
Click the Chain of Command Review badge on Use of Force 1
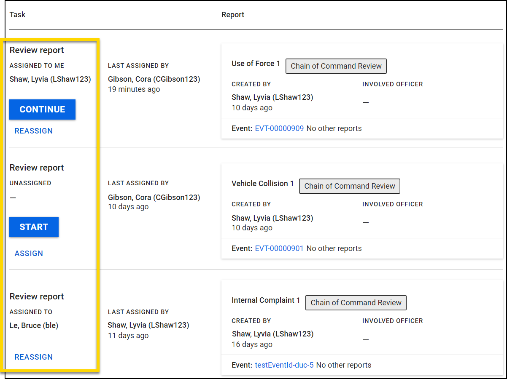[x=336, y=66]
